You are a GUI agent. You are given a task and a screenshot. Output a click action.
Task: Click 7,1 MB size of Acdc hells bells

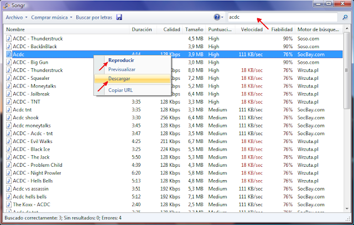[196, 197]
